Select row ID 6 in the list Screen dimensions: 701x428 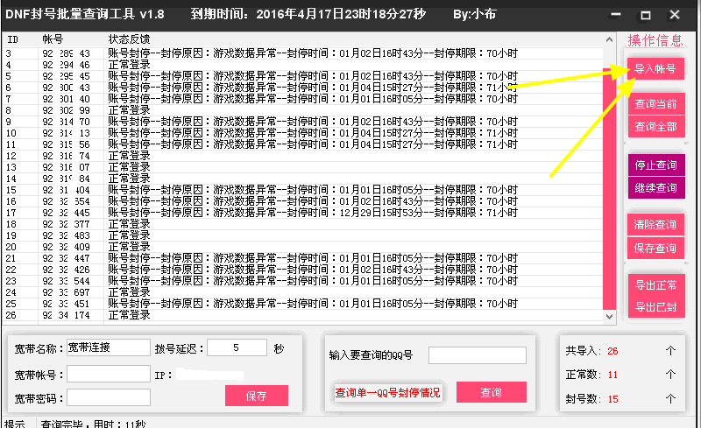(302, 88)
